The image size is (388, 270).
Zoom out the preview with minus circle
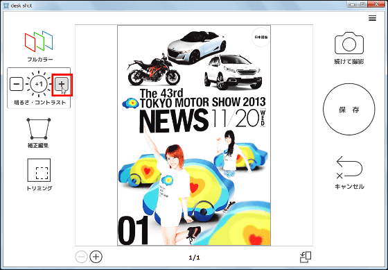coord(82,257)
